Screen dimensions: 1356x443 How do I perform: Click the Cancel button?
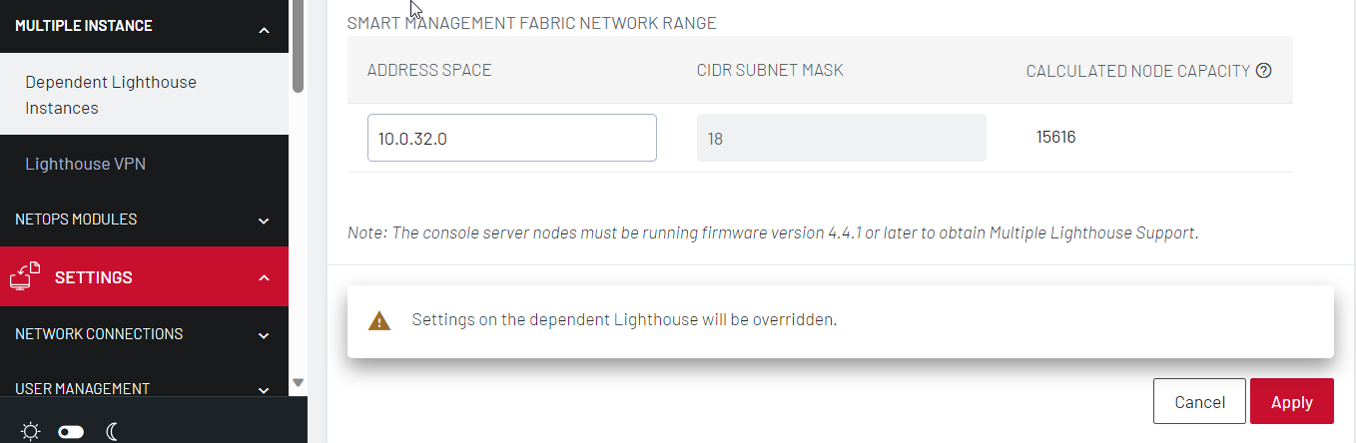tap(1199, 402)
